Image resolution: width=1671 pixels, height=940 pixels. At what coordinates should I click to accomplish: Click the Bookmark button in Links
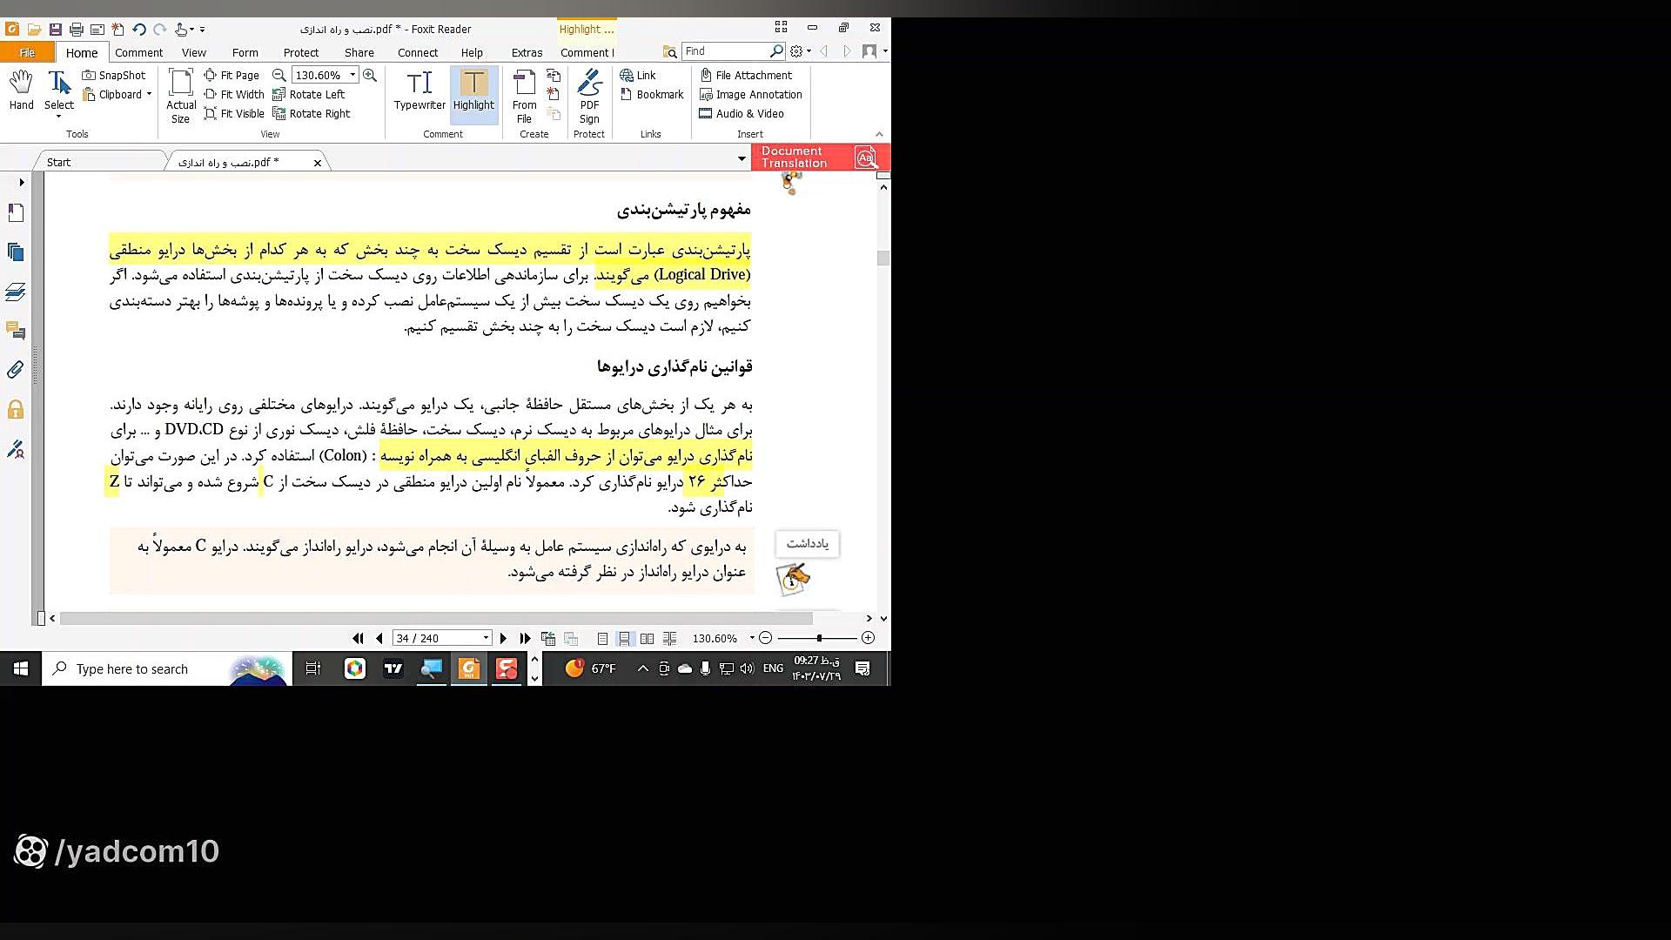click(x=652, y=94)
